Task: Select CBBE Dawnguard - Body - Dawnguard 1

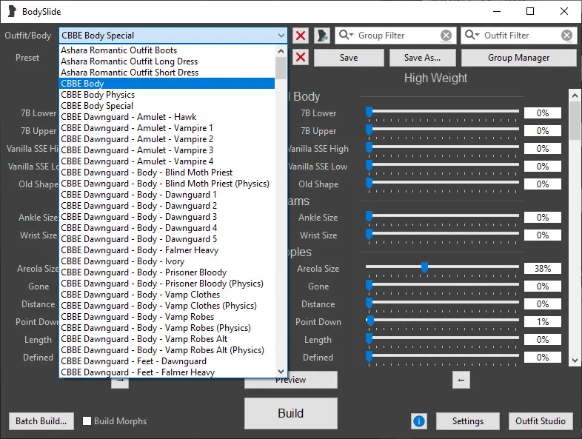Action: coord(167,195)
